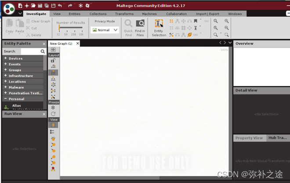Viewport: 290px width, 183px height.
Task: Toggle the entity icon view mode button
Action: tap(53, 125)
